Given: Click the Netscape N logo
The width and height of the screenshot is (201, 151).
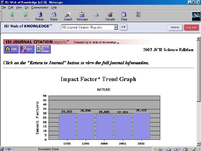Looking at the screenshot, I should 196,16.
